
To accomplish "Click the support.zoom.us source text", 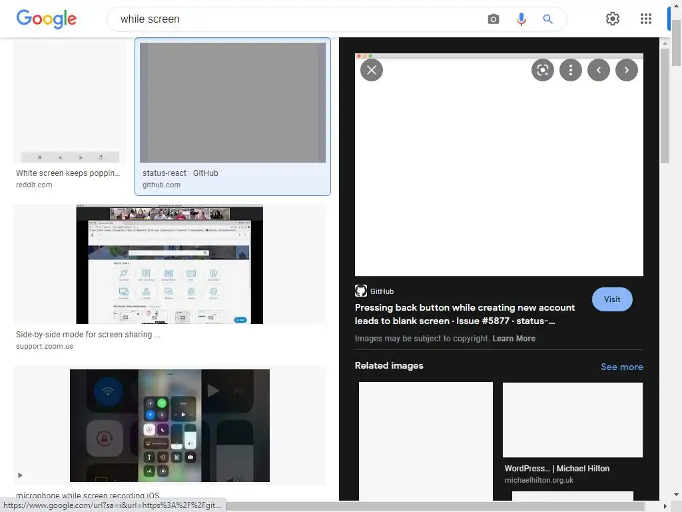I will point(45,346).
